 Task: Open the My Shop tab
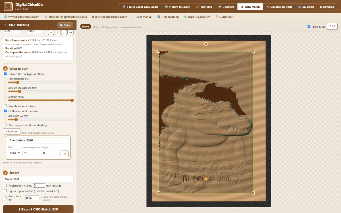pos(306,7)
